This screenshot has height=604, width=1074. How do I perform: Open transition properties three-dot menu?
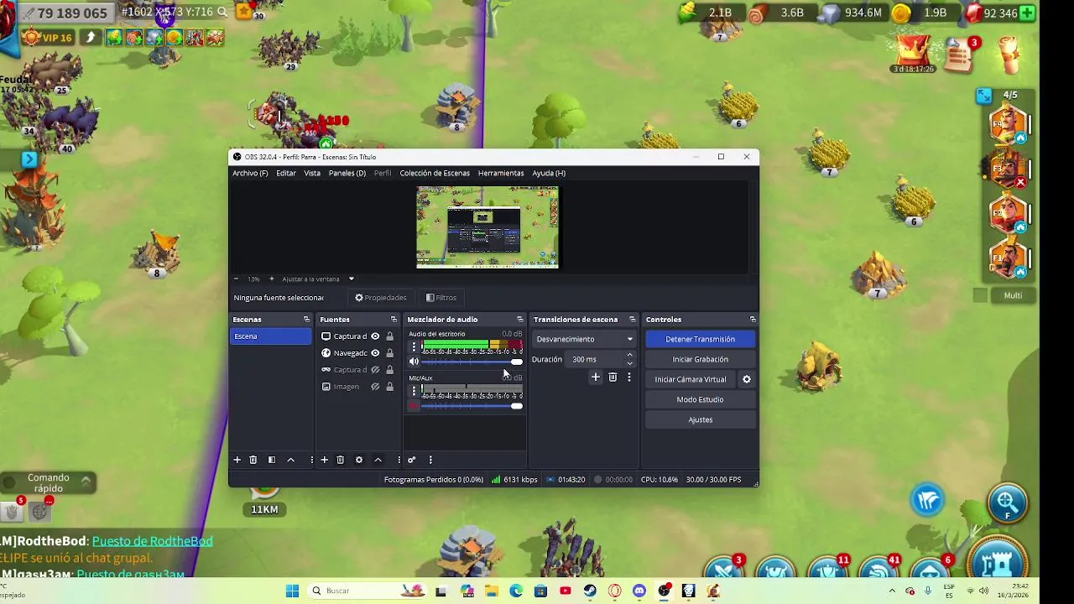628,377
